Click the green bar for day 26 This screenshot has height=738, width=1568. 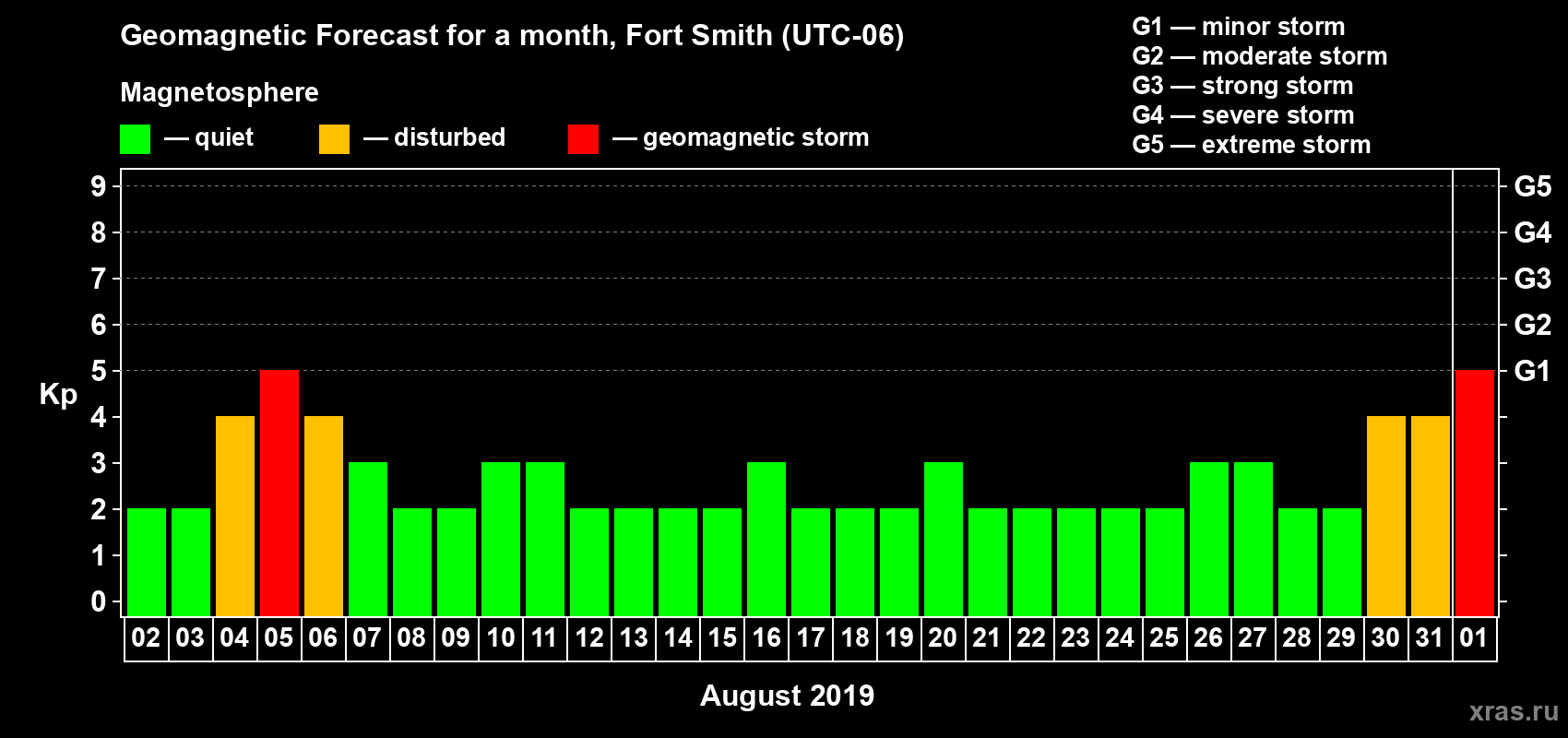pyautogui.click(x=1209, y=539)
